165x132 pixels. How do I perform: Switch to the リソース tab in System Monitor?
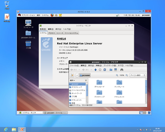point(60,33)
